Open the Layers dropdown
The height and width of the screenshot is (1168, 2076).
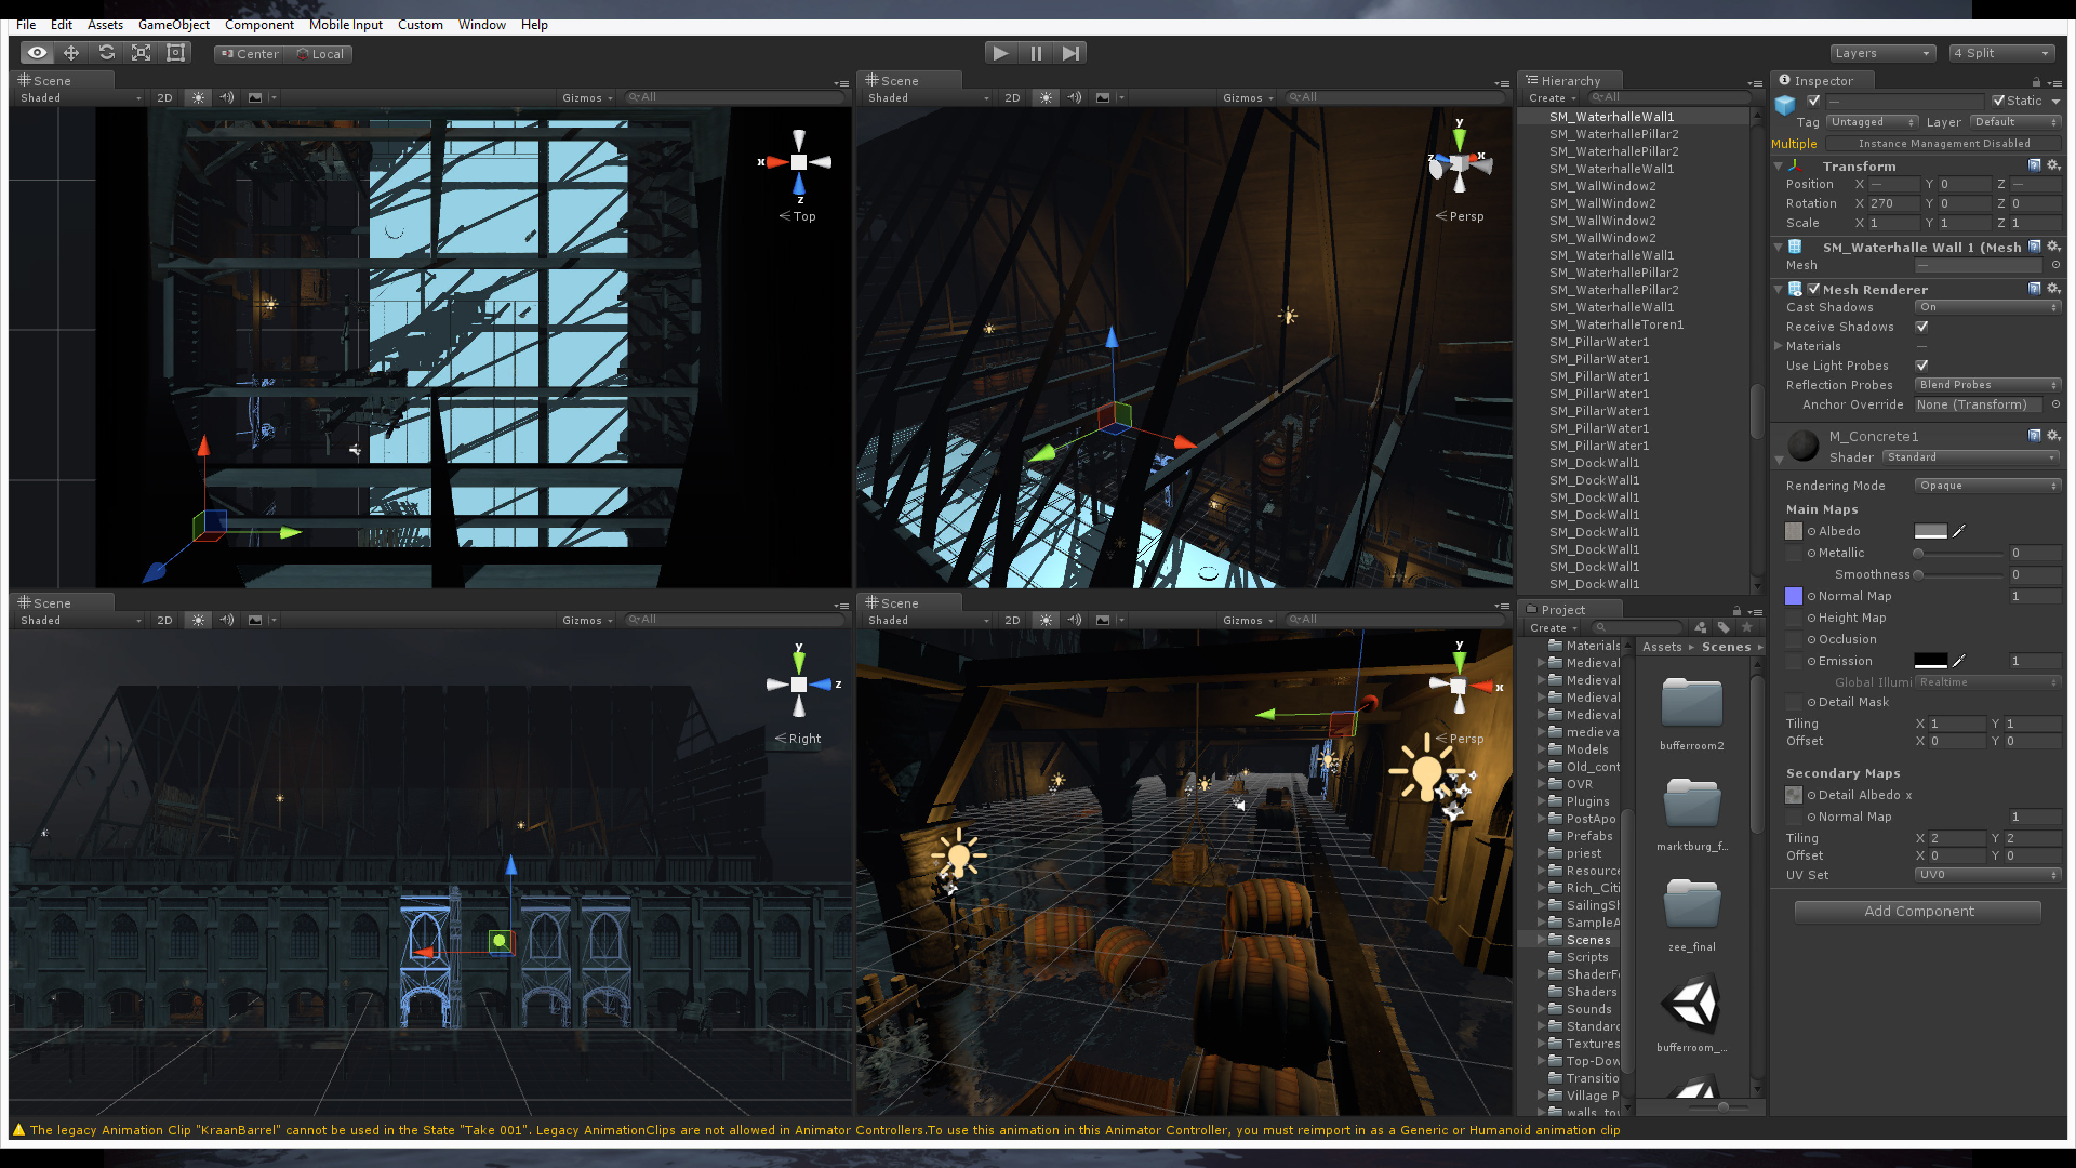pyautogui.click(x=1882, y=53)
